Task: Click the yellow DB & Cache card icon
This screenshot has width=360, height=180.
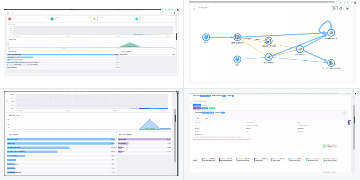Action: (x=94, y=19)
